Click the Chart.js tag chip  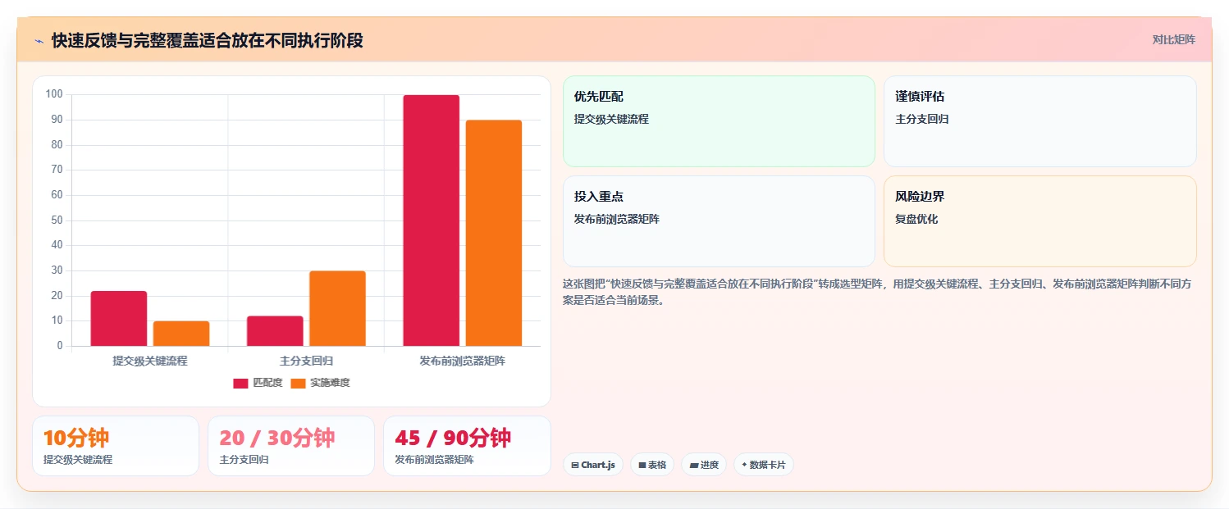click(593, 465)
